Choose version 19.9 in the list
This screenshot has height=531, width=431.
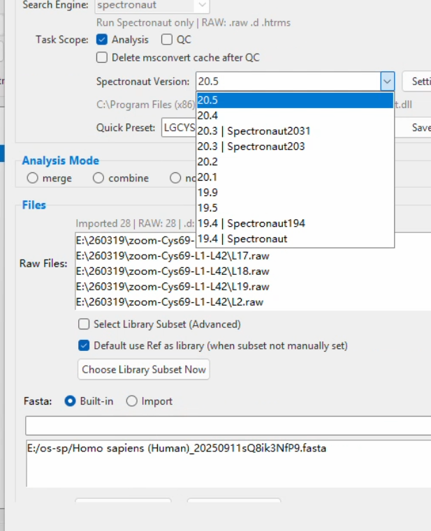295,193
